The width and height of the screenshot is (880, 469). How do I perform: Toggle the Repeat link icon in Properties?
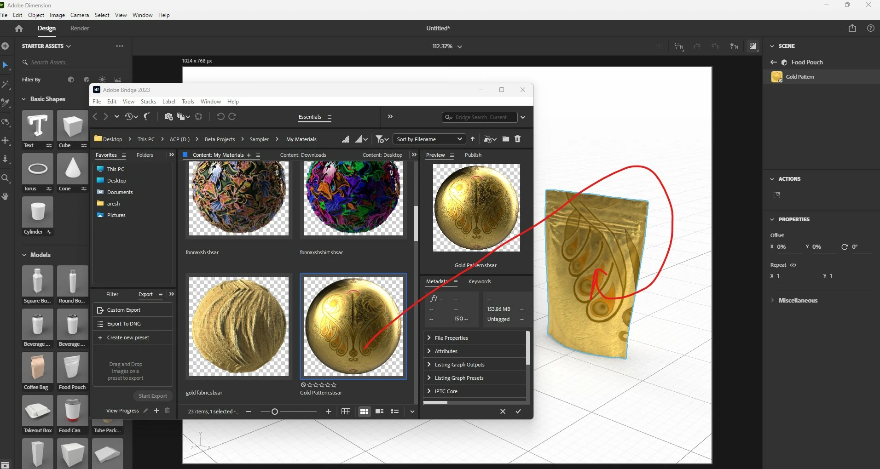(793, 265)
